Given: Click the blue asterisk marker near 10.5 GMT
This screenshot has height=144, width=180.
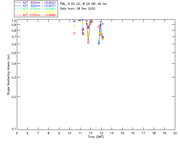Looking at the screenshot, I should [74, 21].
